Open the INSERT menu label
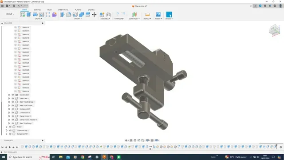The image size is (284, 160). 158,19
